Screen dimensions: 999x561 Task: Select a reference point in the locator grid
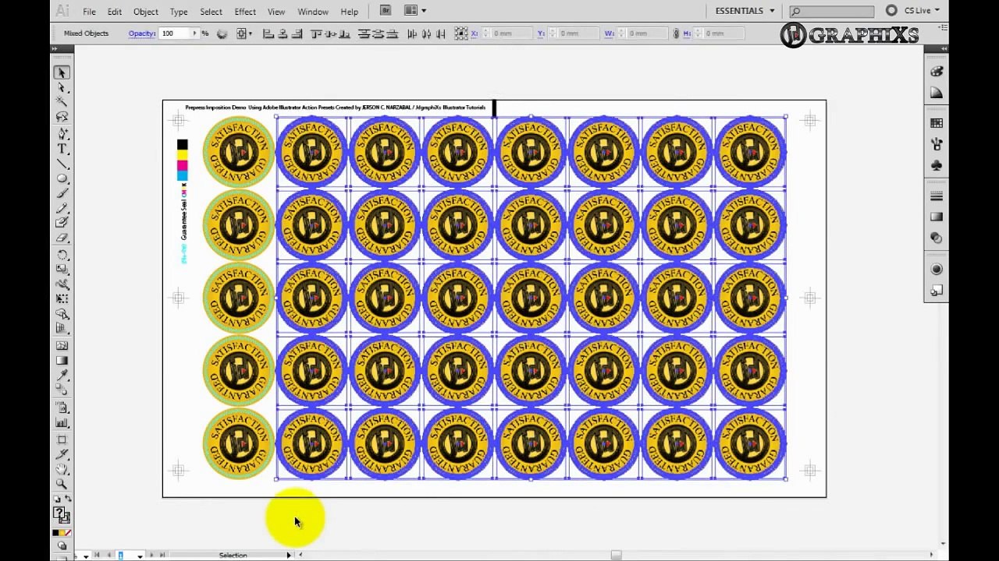(x=461, y=34)
